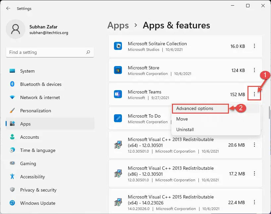271x214 pixels.
Task: Click the Privacy shield icon
Action: [x=12, y=190]
